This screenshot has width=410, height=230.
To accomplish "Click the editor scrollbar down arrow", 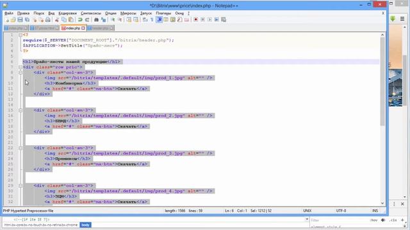I will 382,203.
